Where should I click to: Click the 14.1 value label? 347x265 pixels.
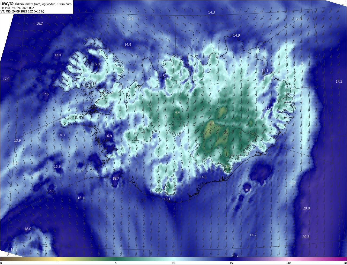265,71
